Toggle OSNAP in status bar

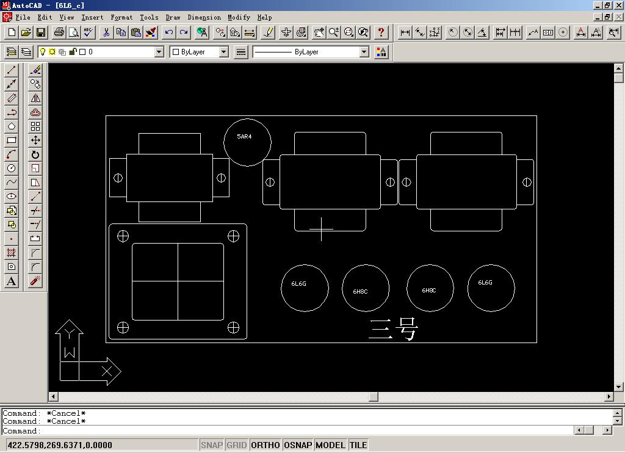(298, 445)
